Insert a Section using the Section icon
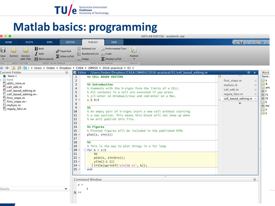The image size is (275, 206). [13, 50]
